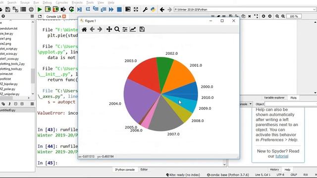The height and width of the screenshot is (178, 317).
Task: Switch to the Plots tab
Action: pos(293,98)
